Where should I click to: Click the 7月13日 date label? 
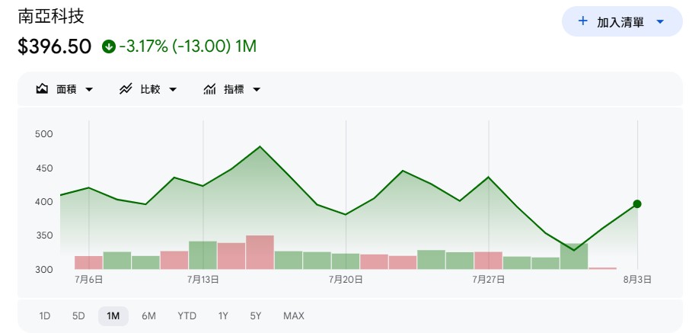tap(203, 280)
